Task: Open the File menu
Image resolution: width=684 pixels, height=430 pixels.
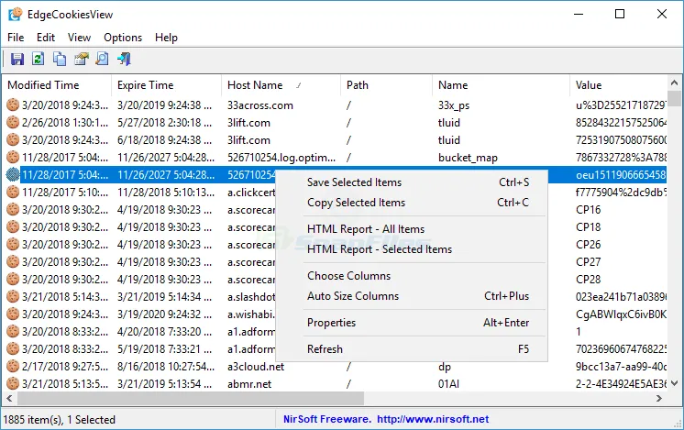Action: [x=16, y=38]
